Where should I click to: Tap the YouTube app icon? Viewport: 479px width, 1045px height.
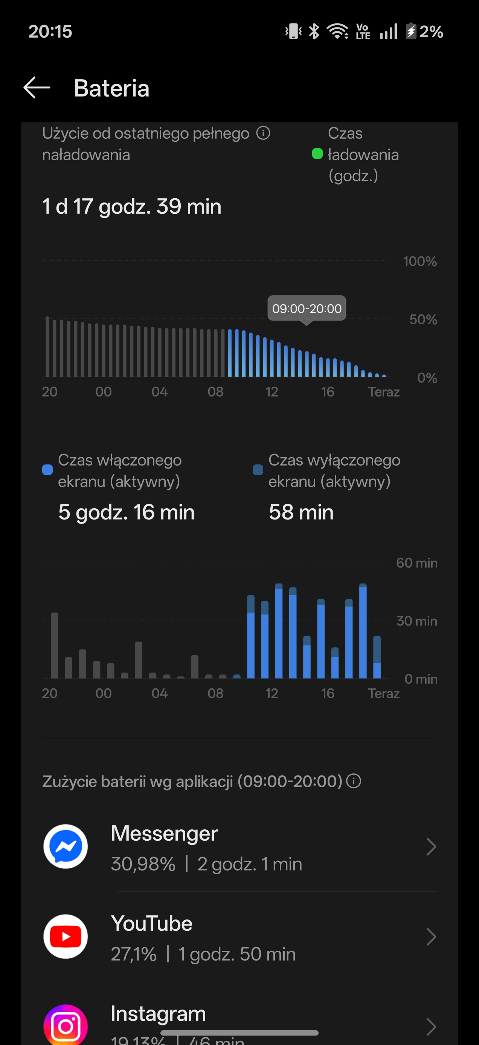(66, 936)
